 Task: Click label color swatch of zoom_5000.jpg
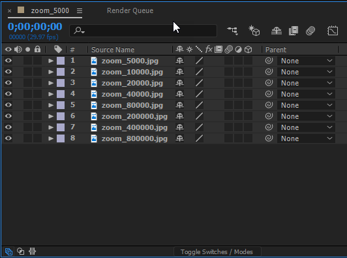pyautogui.click(x=61, y=61)
